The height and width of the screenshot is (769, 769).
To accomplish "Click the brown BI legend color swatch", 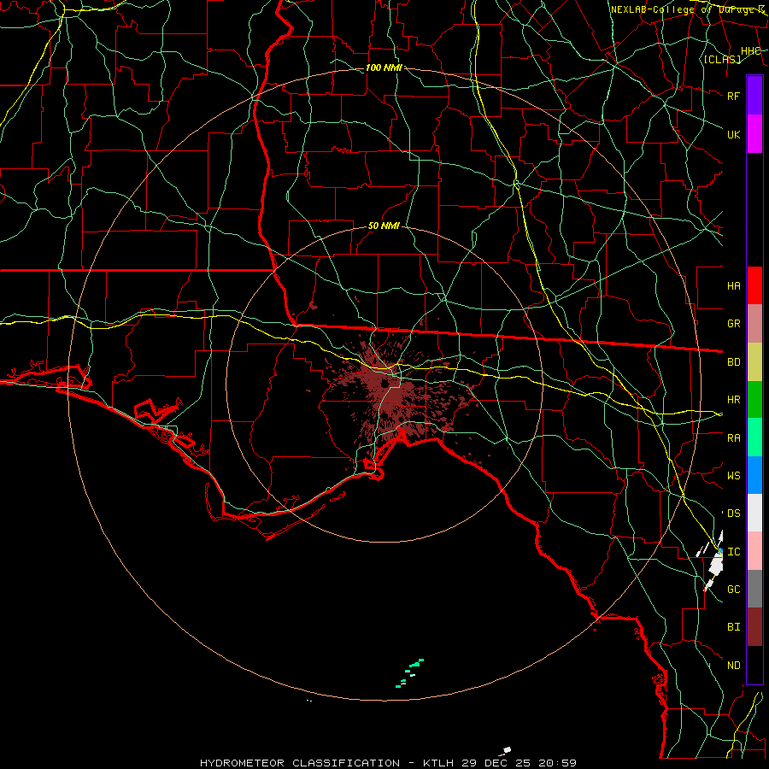I will pos(754,627).
